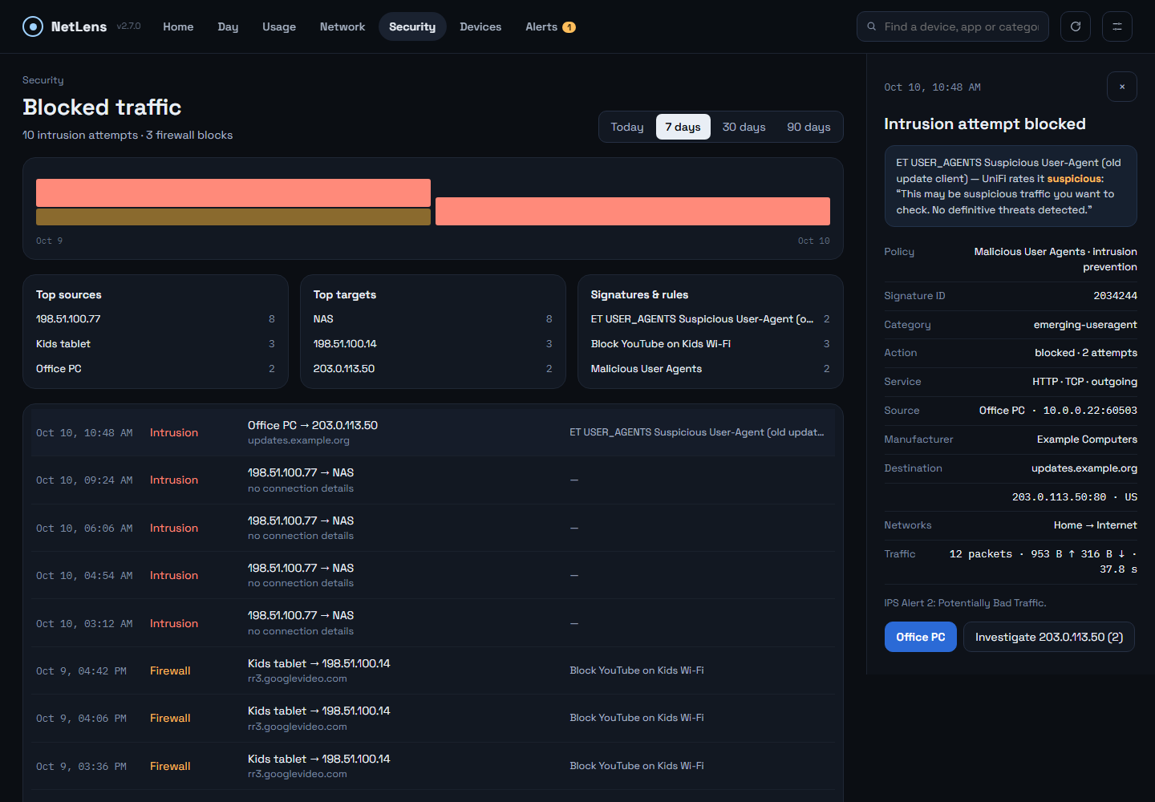Screen dimensions: 1155x802
Task: Switch range to 90 days
Action: (808, 127)
